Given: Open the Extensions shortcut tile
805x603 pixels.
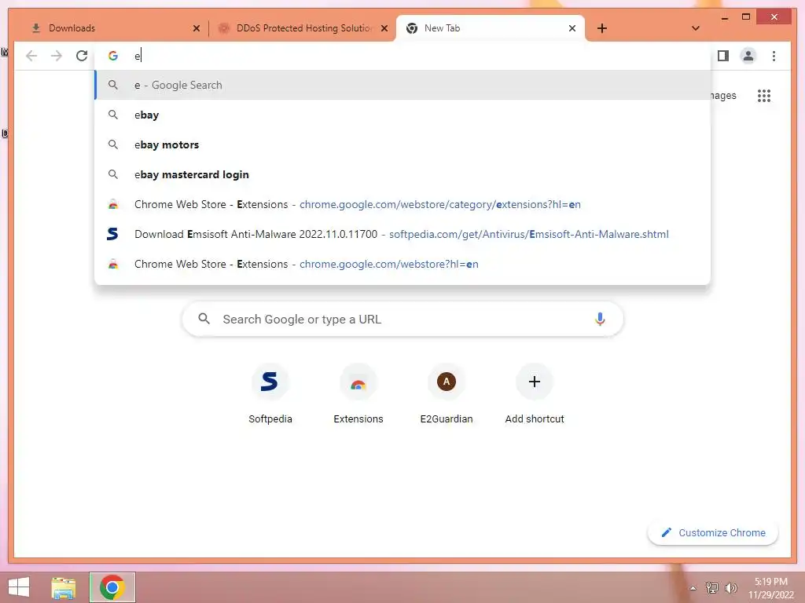Looking at the screenshot, I should (358, 394).
